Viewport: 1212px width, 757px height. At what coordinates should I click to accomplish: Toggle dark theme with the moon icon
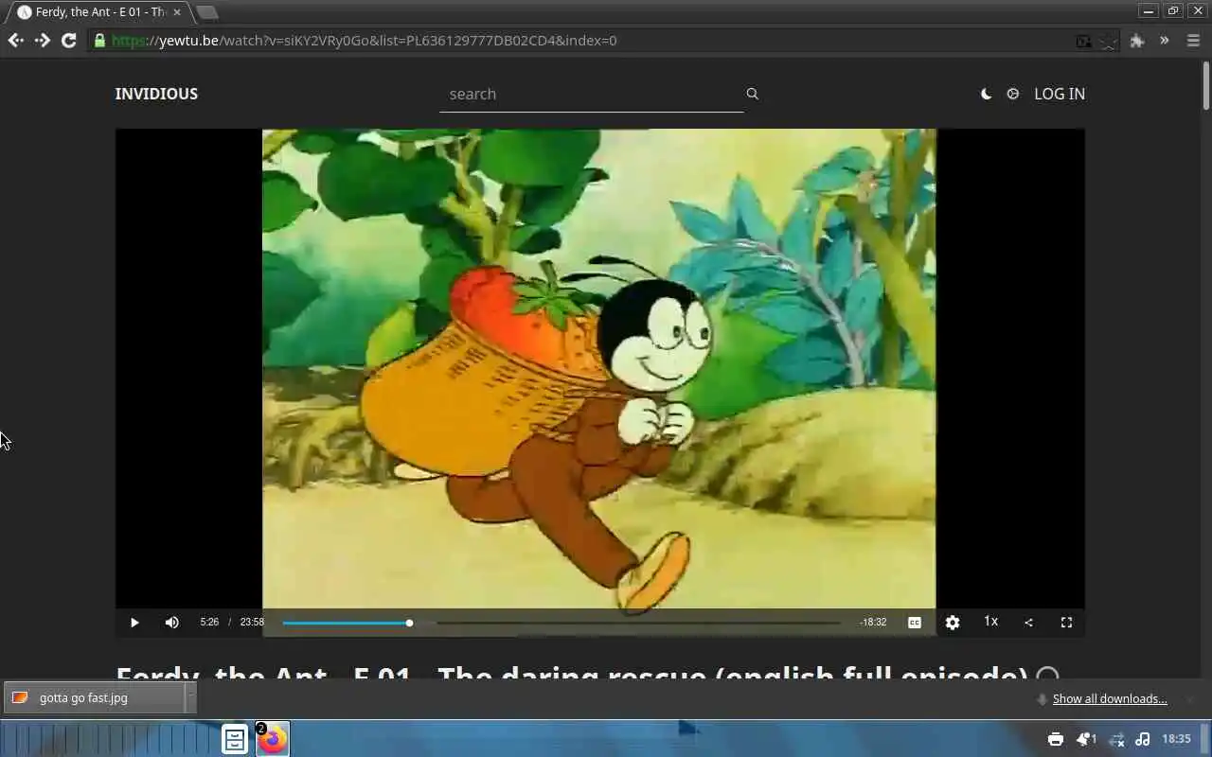[x=986, y=94]
